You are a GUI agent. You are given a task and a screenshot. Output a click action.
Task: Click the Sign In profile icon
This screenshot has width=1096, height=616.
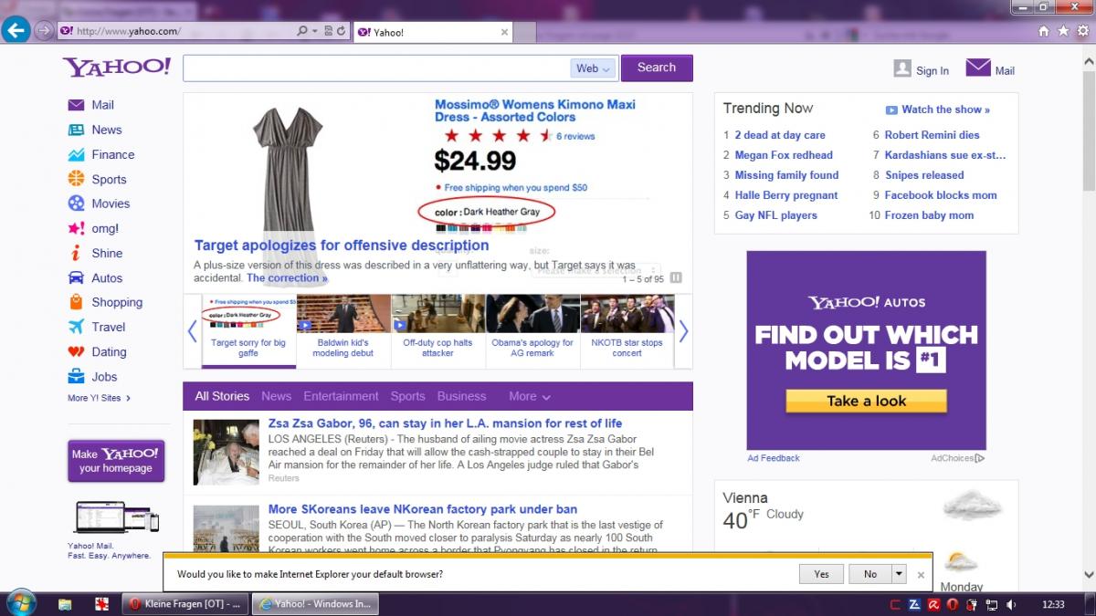point(902,68)
